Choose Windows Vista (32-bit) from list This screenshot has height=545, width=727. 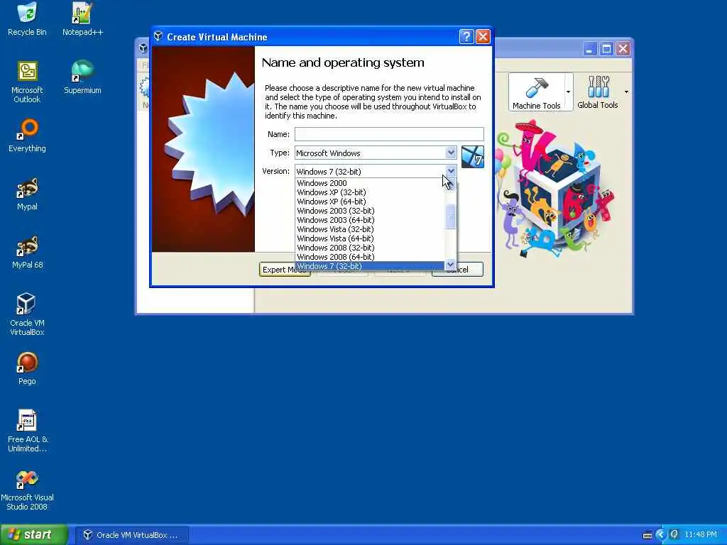(x=369, y=229)
